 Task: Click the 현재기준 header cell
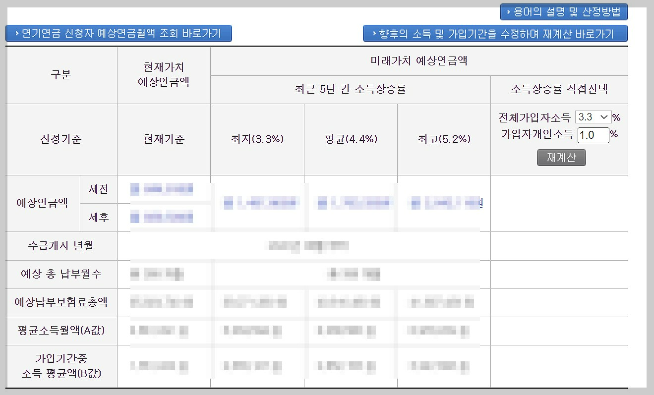[x=164, y=139]
